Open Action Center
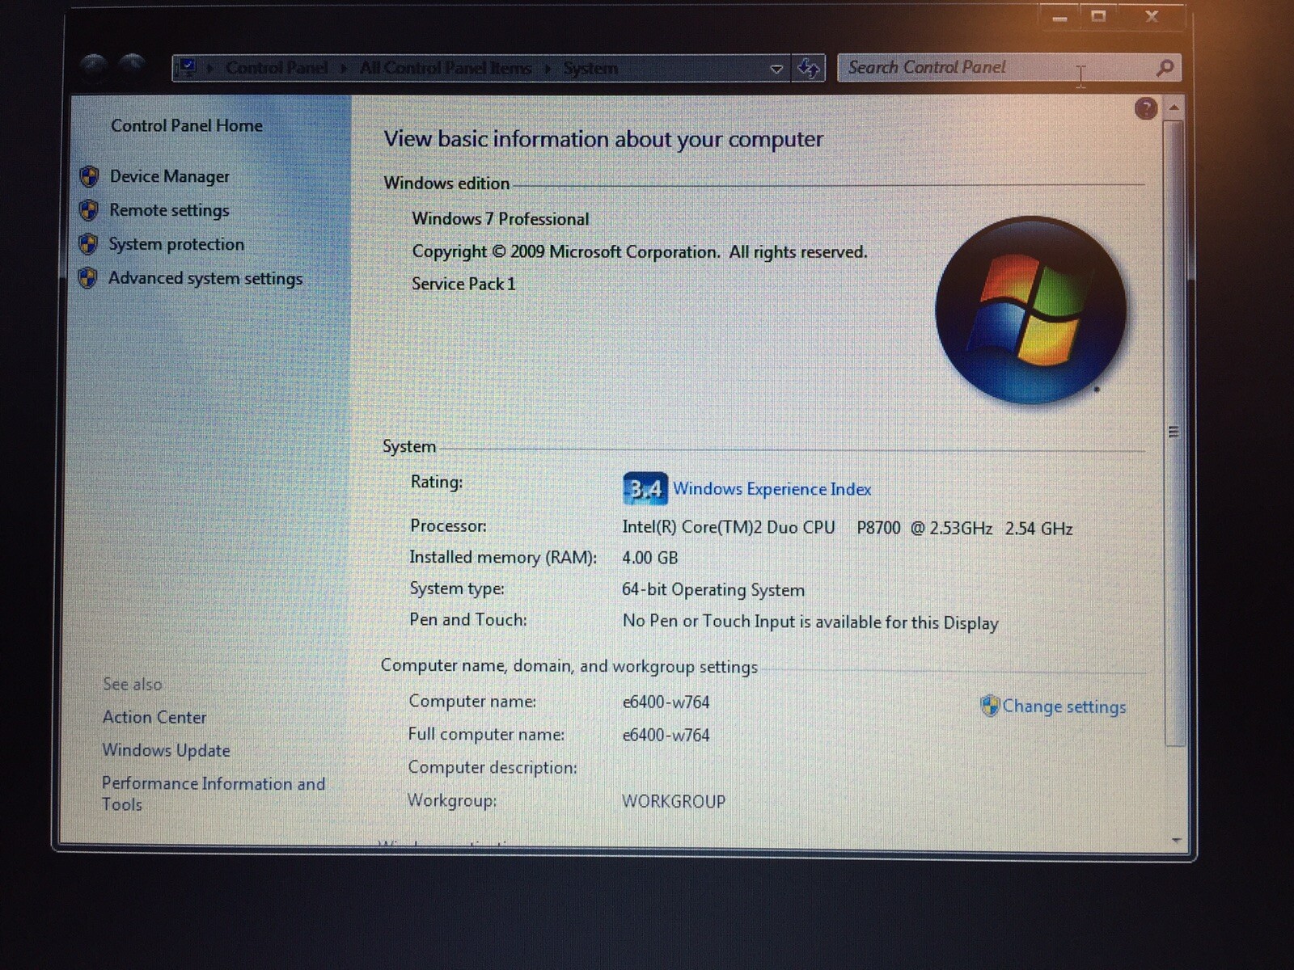The image size is (1294, 970). click(154, 717)
